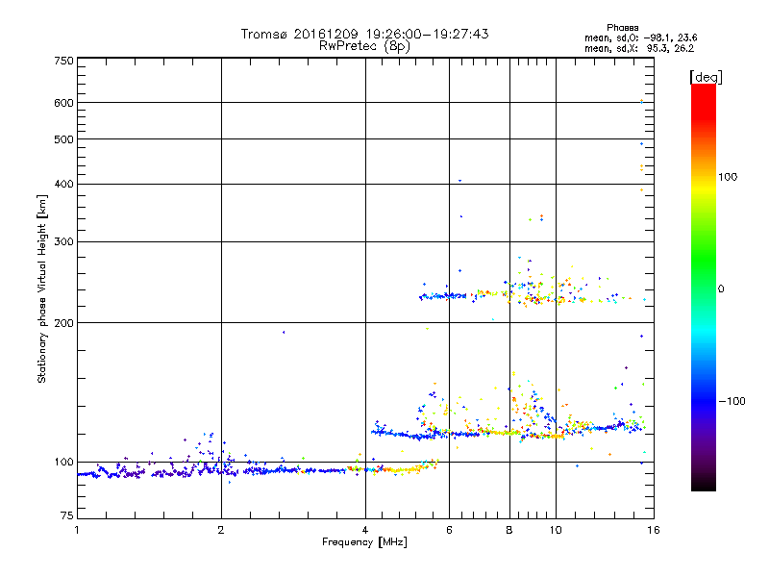
Task: Click the x-axis tick label '4'
Action: coord(365,530)
